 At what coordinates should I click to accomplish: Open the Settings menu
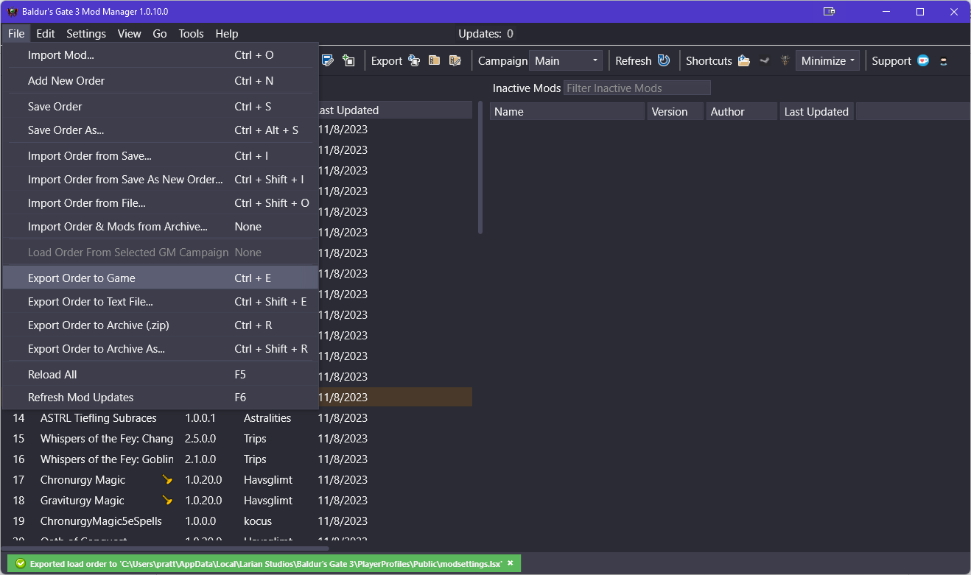pos(86,33)
